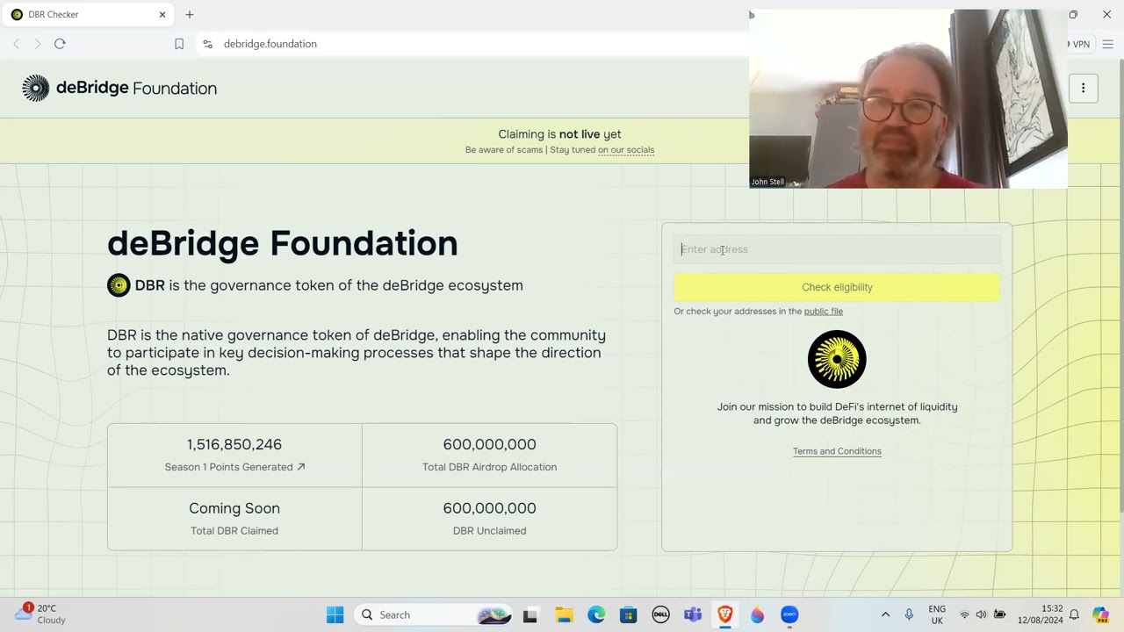Open the volume speaker tray icon
The height and width of the screenshot is (632, 1124).
(981, 615)
